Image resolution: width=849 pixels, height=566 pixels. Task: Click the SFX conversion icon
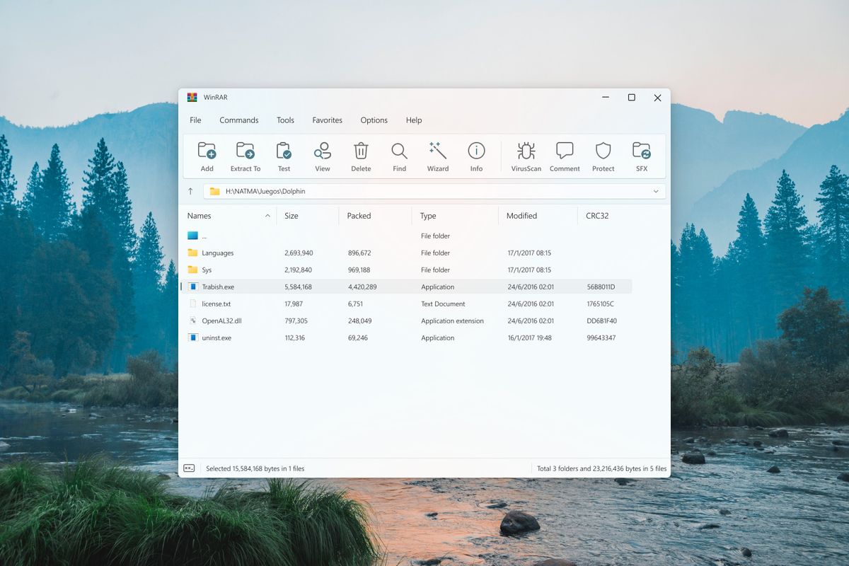tap(642, 150)
